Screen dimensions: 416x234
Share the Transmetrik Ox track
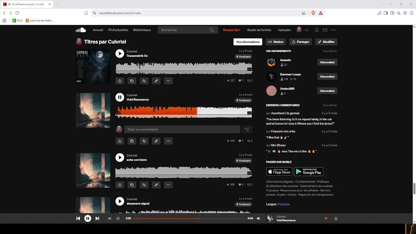(120, 81)
